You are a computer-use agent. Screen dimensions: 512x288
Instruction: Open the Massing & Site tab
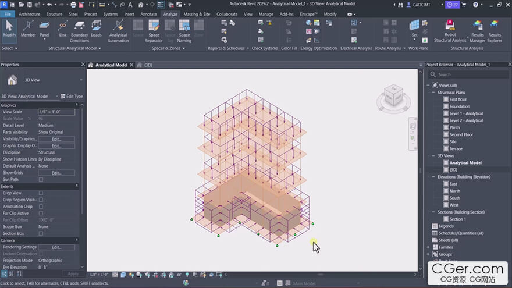pyautogui.click(x=197, y=14)
